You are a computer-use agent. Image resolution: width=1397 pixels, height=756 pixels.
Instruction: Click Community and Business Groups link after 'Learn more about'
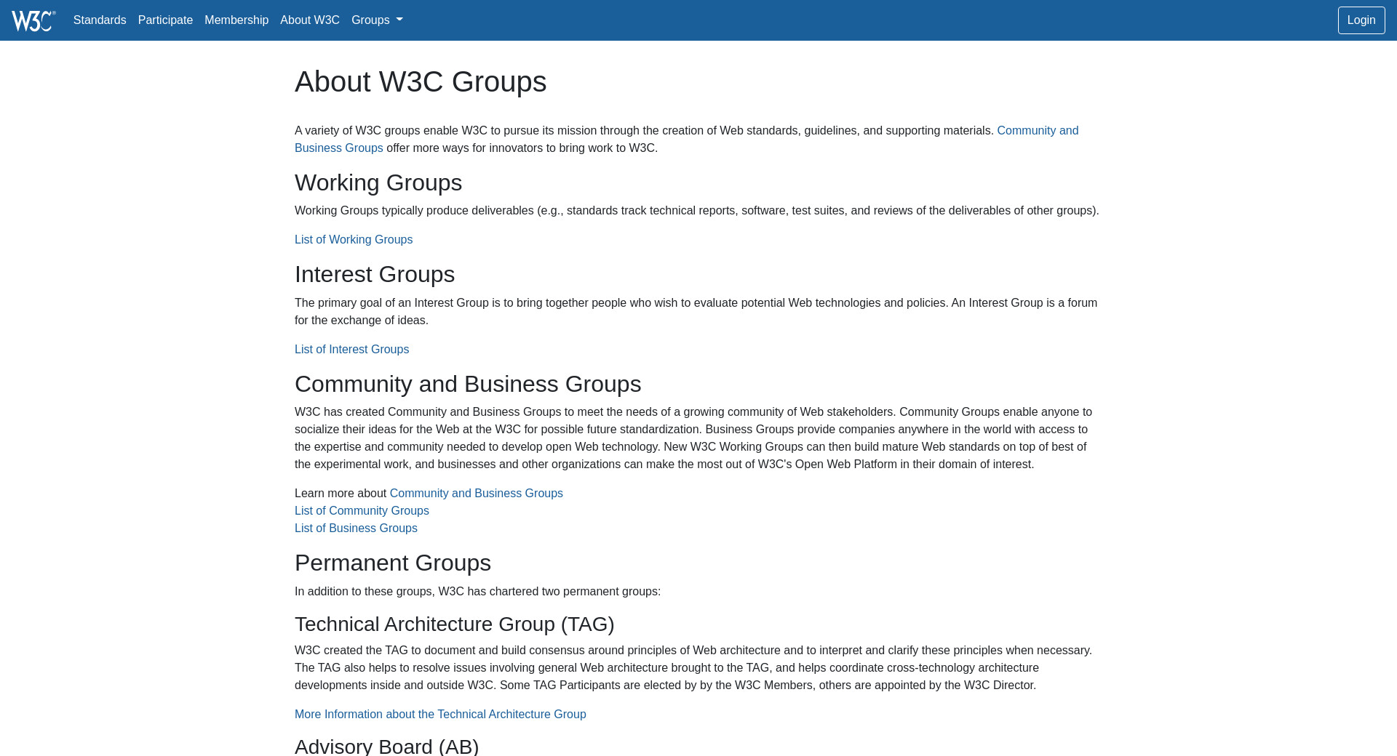[x=476, y=494]
